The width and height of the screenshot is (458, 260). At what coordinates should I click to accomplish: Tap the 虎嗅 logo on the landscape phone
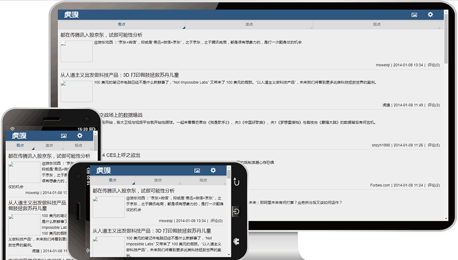tap(104, 170)
